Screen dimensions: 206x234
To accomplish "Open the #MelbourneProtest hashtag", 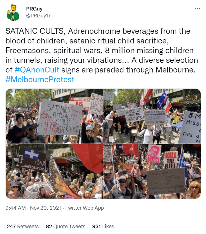I will pyautogui.click(x=40, y=80).
